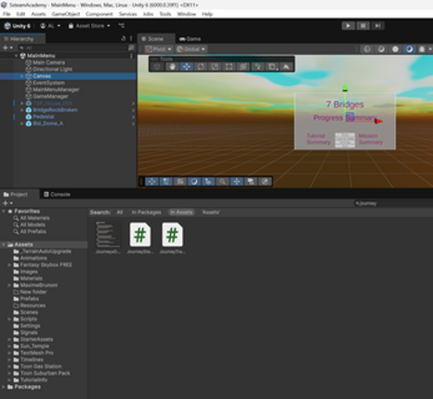The height and width of the screenshot is (399, 433).
Task: Open the Pivot handle position dropdown
Action: (x=159, y=49)
